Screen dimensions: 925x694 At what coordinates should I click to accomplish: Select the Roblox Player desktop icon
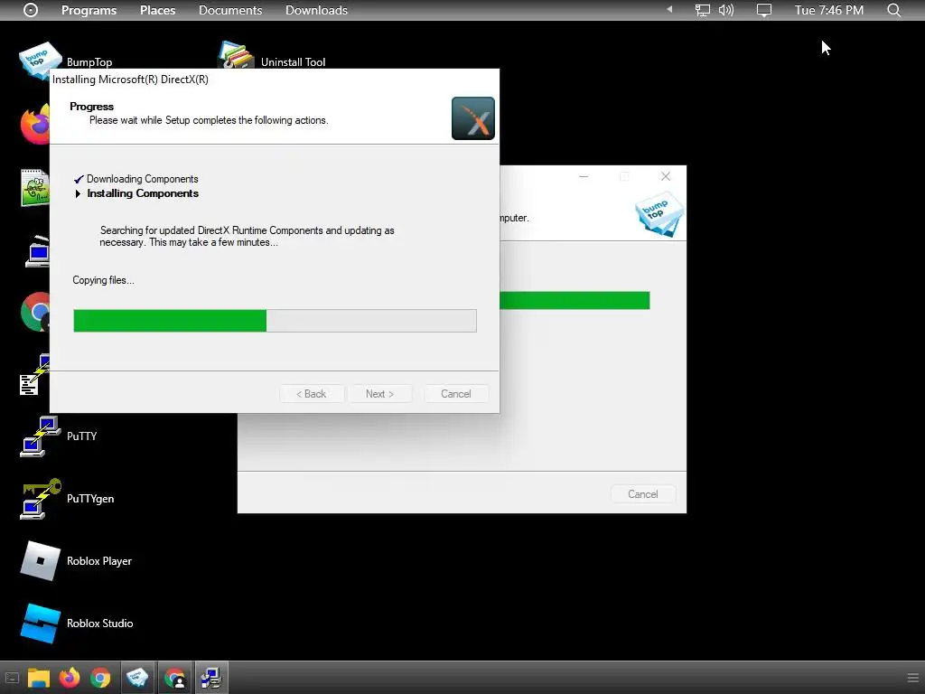tap(40, 560)
